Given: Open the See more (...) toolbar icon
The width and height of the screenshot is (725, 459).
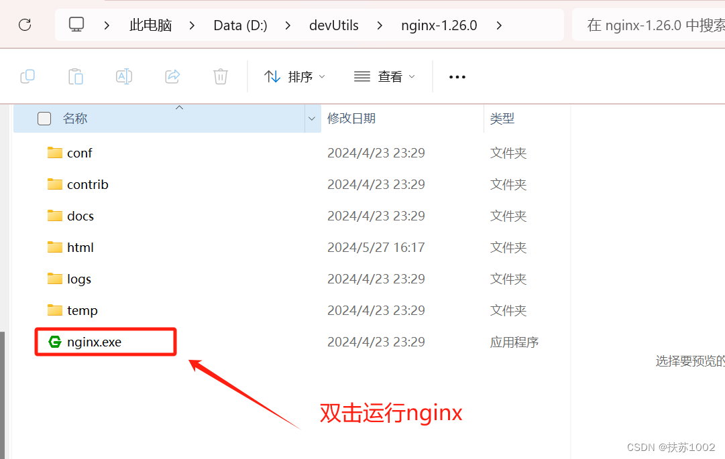Looking at the screenshot, I should click(457, 76).
